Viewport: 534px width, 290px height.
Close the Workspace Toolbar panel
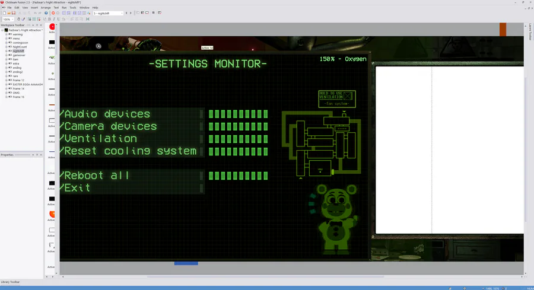tap(41, 25)
